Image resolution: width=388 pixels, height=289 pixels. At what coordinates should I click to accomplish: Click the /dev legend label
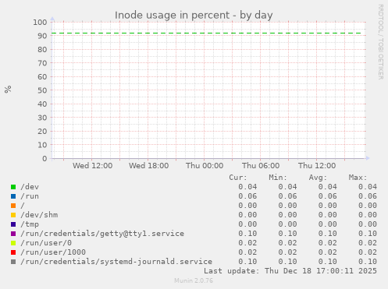pyautogui.click(x=30, y=187)
